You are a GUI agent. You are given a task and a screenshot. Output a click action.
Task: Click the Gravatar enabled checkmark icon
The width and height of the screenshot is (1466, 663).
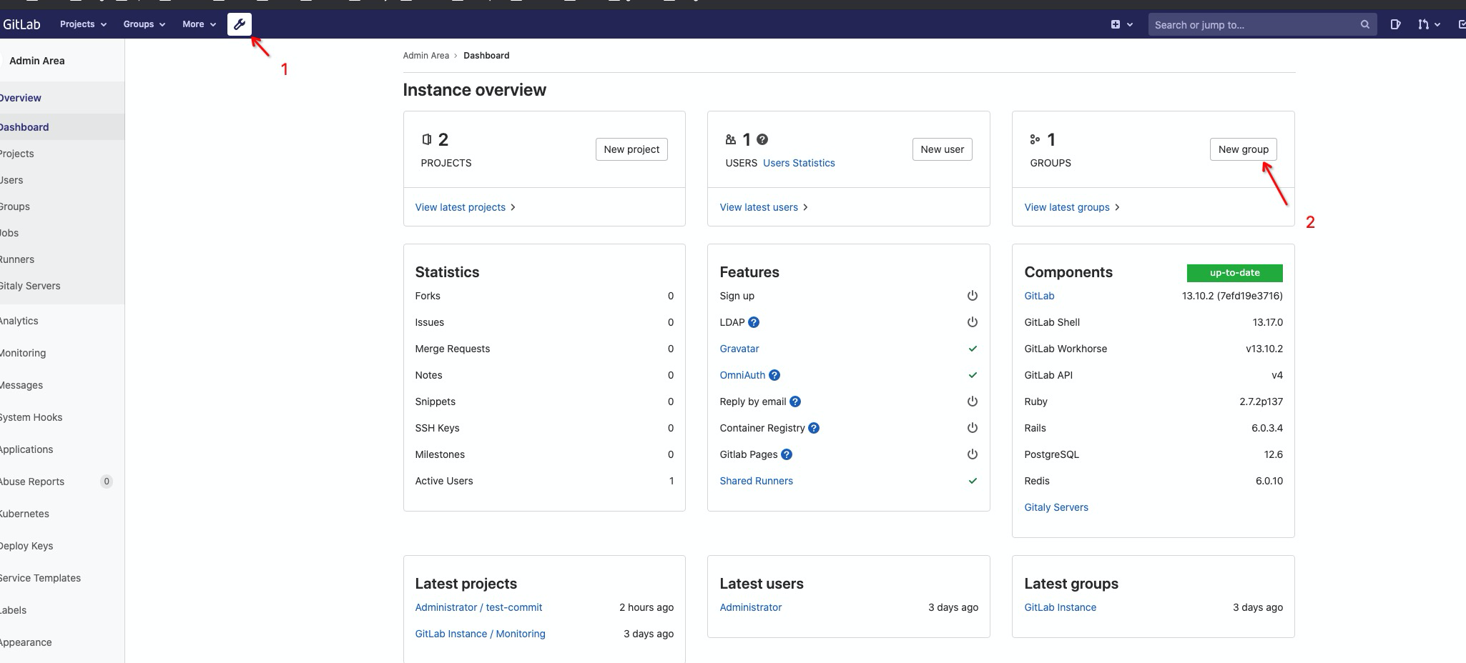(973, 349)
